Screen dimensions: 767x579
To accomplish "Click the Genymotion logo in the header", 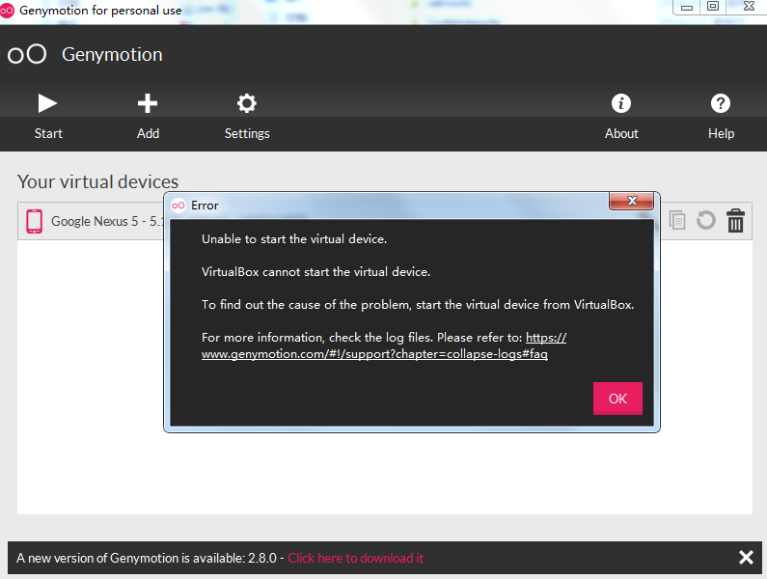I will pos(27,54).
